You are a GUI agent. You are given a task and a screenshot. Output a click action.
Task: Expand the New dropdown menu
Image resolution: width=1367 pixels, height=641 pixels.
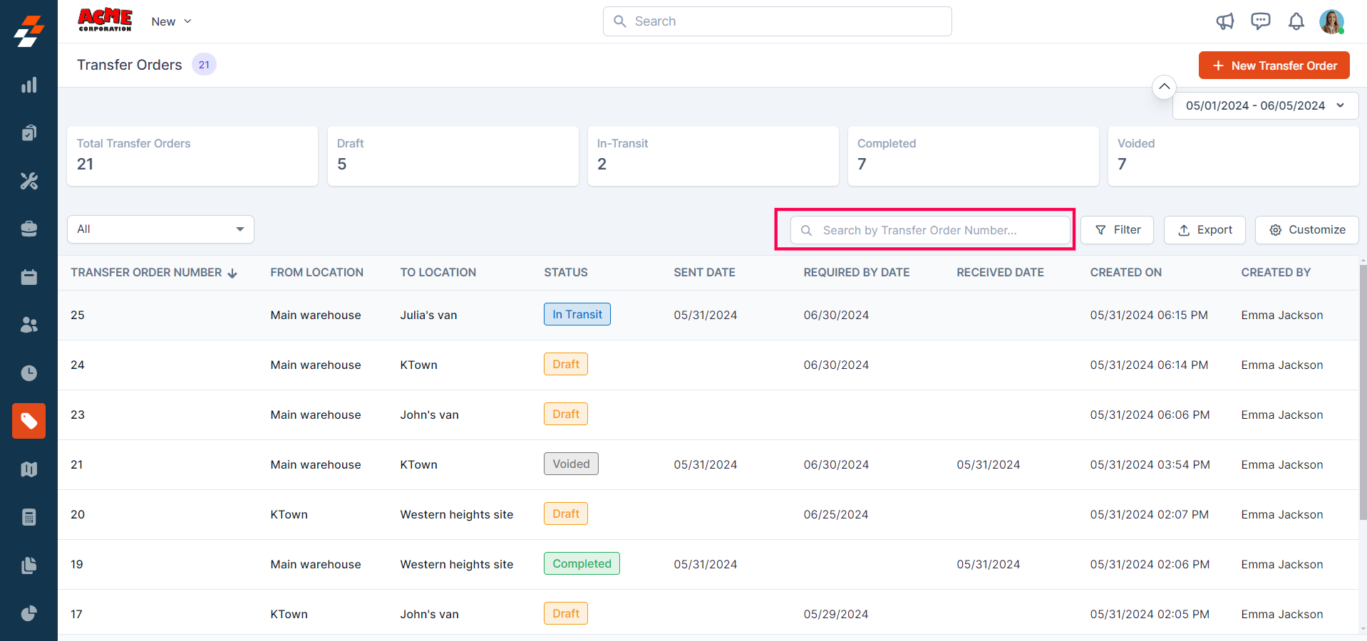coord(171,21)
